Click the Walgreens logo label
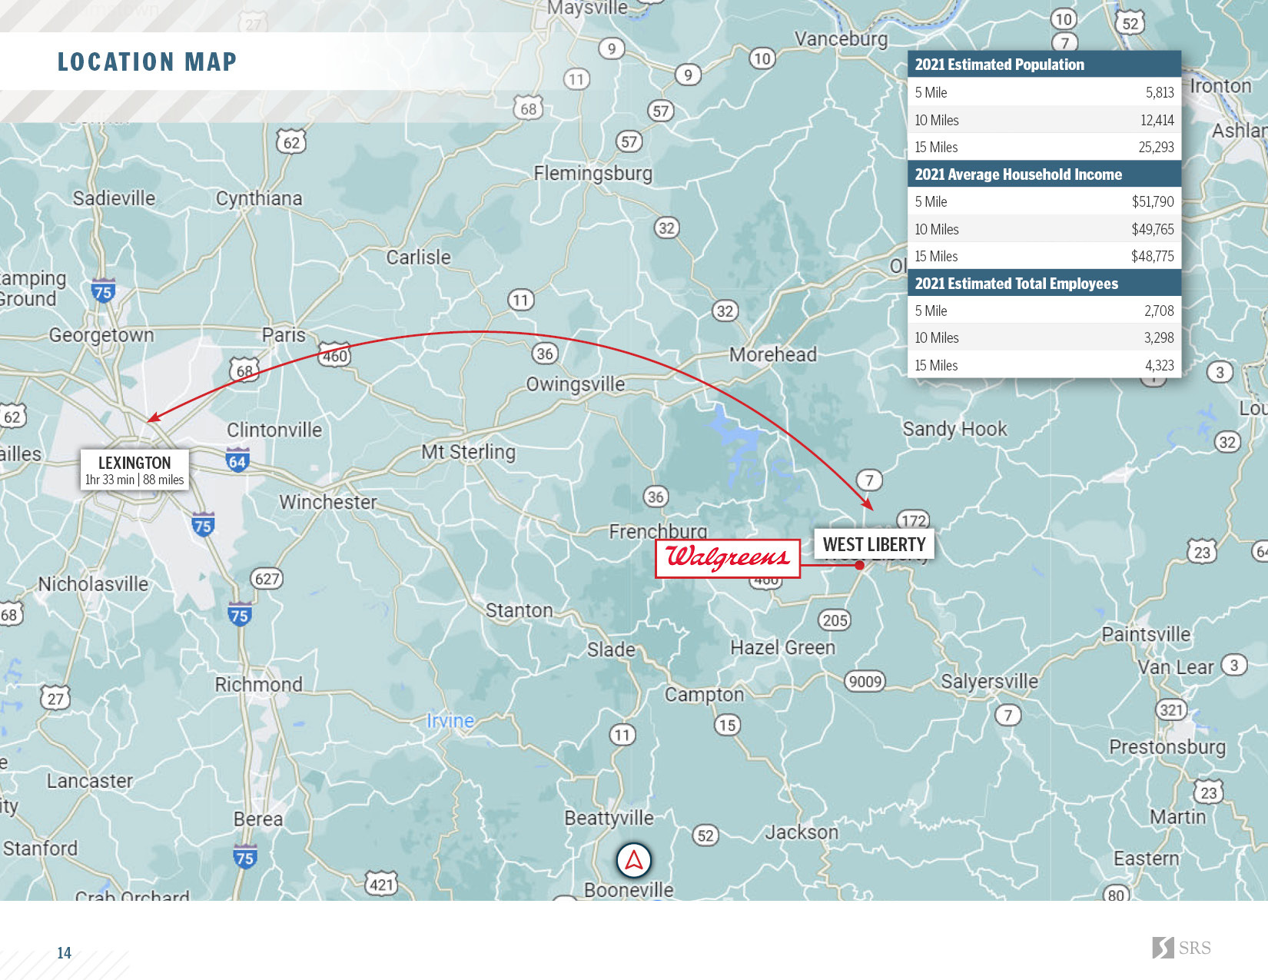The image size is (1268, 980). tap(727, 558)
